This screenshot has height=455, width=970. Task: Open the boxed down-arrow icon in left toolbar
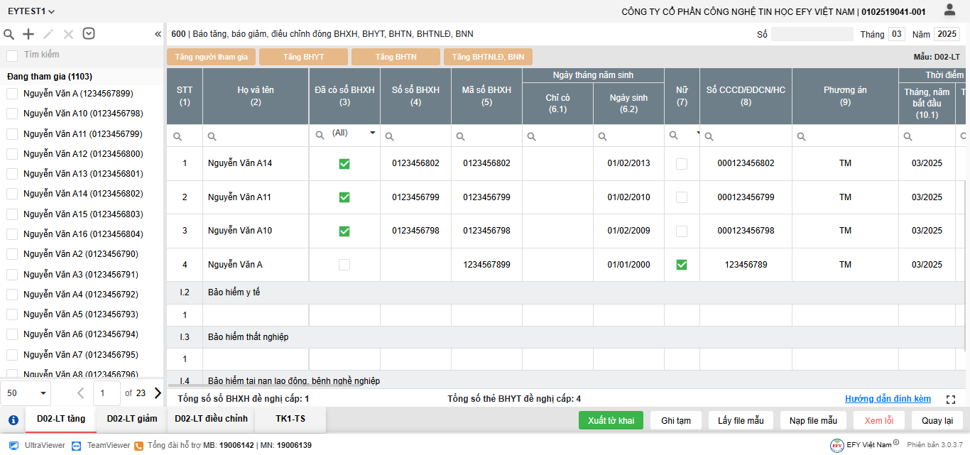click(x=89, y=33)
